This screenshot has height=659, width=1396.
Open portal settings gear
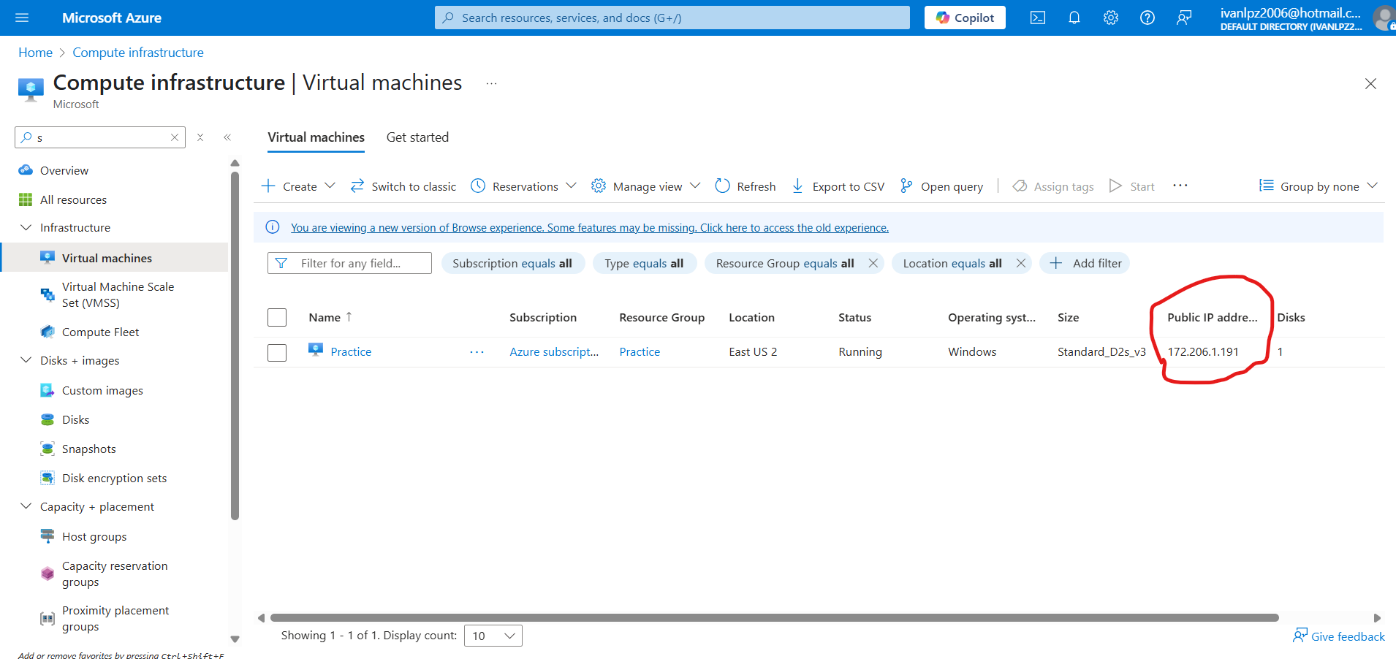pos(1111,18)
